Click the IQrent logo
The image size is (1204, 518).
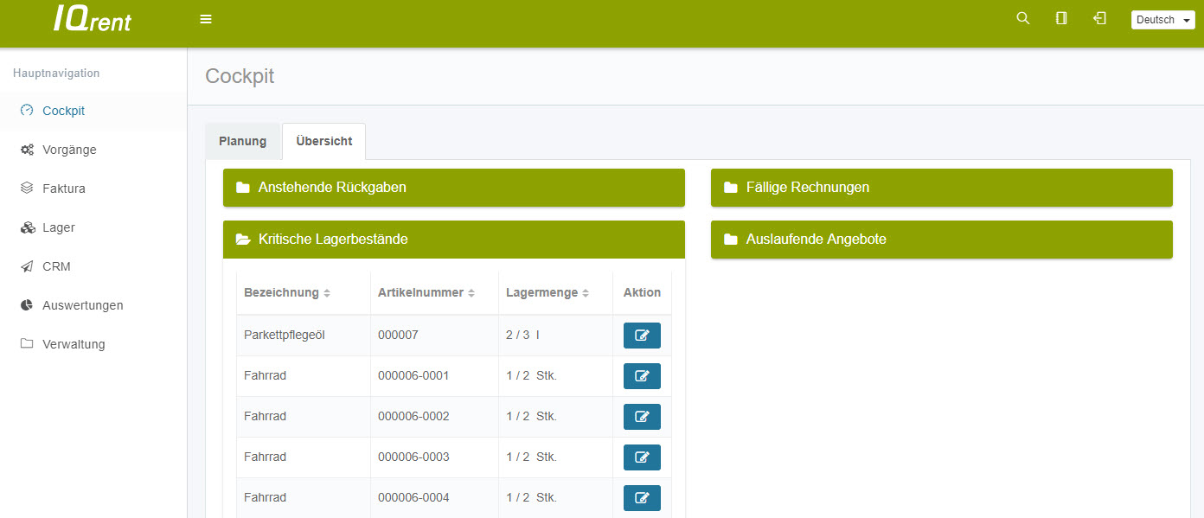pyautogui.click(x=93, y=19)
